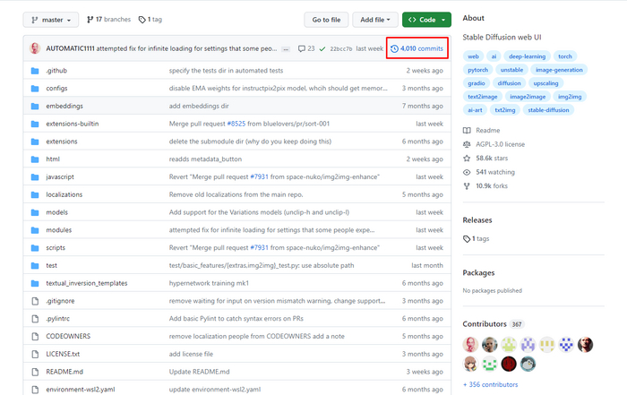Open the 1 tag link near branches
Image resolution: width=627 pixels, height=395 pixels.
point(150,19)
